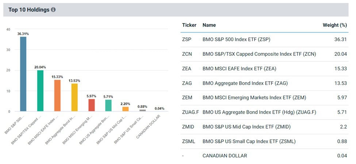Click the gray US Small Cap bar
The image size is (356, 164).
142,110
